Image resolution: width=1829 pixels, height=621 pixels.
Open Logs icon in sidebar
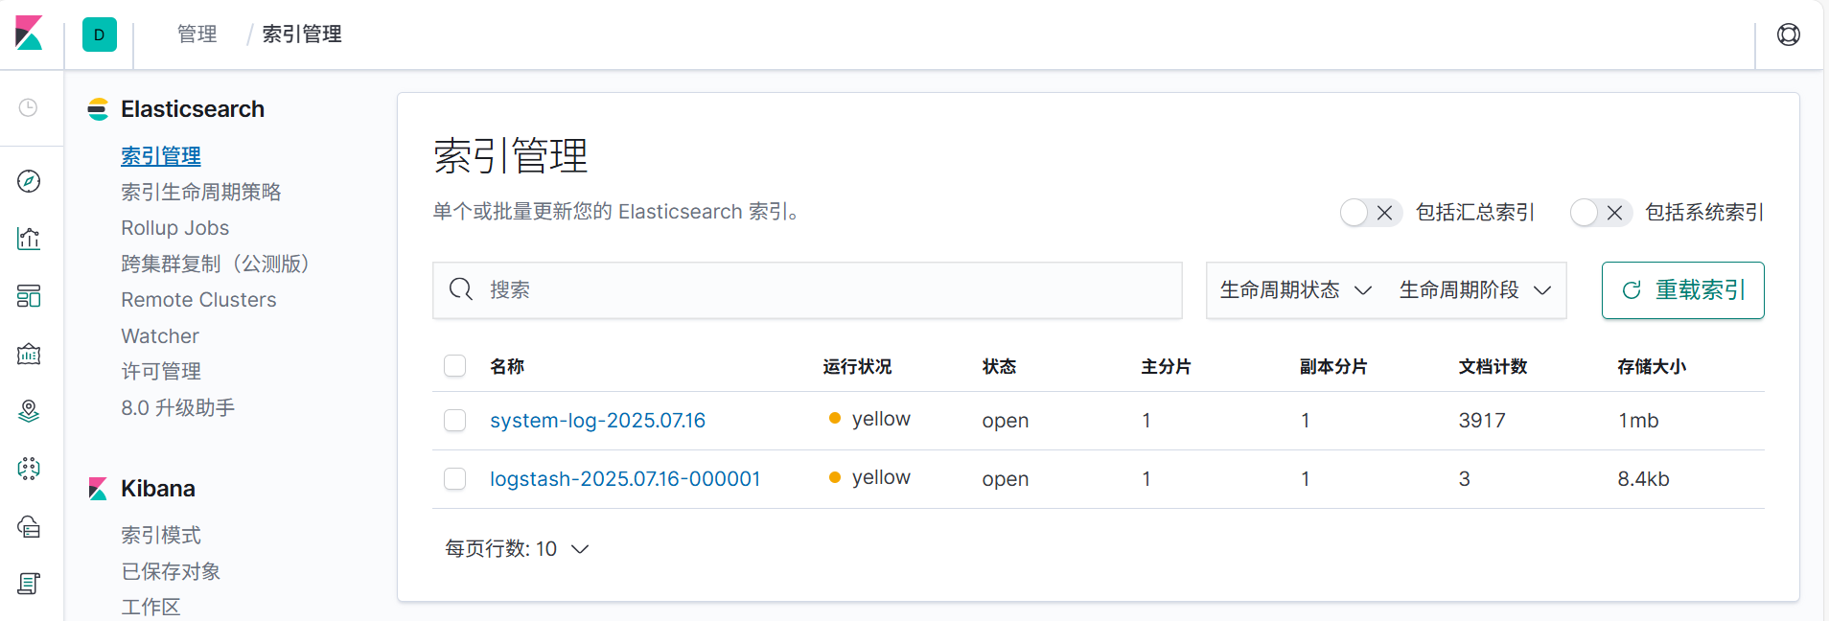tap(29, 584)
